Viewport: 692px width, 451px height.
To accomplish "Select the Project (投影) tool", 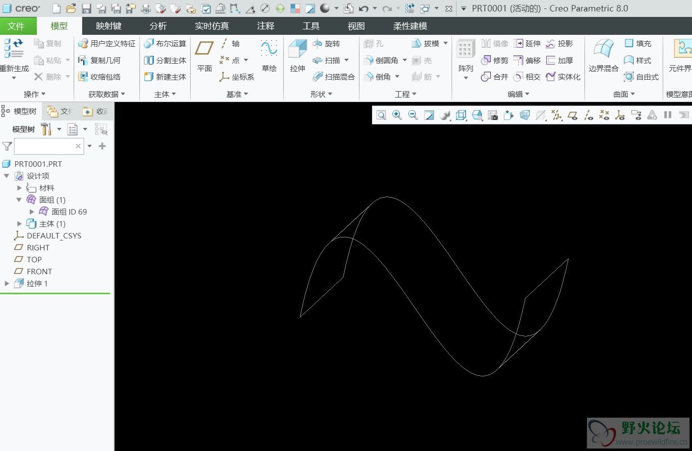I will tap(560, 44).
